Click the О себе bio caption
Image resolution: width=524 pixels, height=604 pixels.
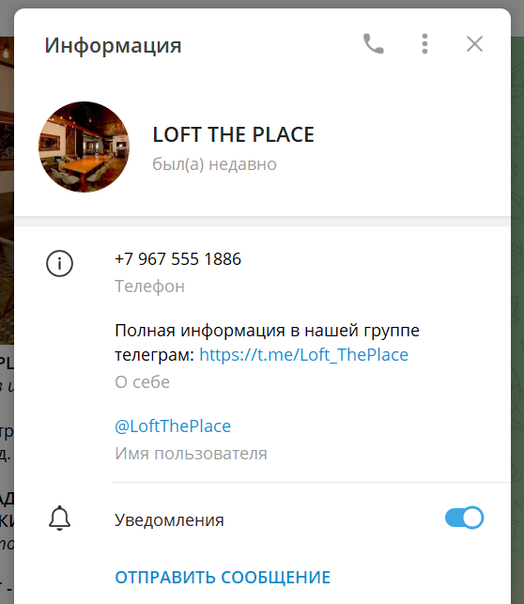[142, 382]
